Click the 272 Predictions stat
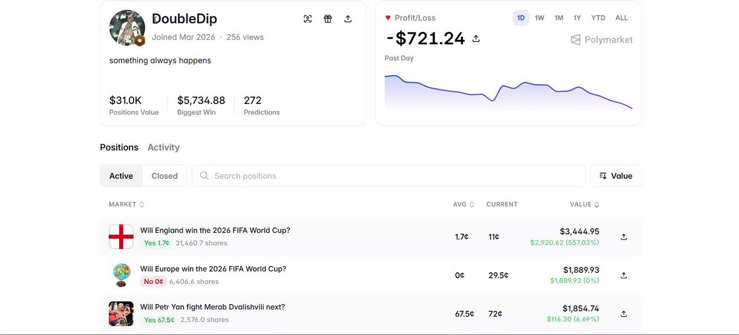This screenshot has height=335, width=739. point(252,100)
